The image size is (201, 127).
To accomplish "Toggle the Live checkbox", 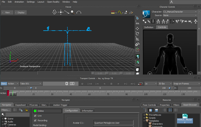I will (35, 116).
